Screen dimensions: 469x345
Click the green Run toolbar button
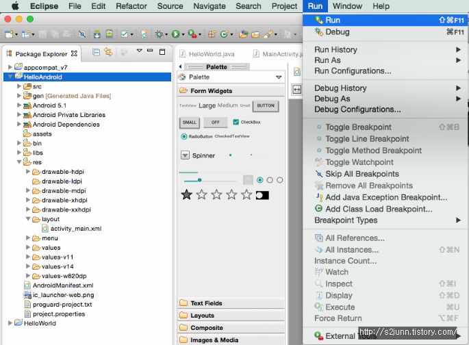click(x=175, y=34)
